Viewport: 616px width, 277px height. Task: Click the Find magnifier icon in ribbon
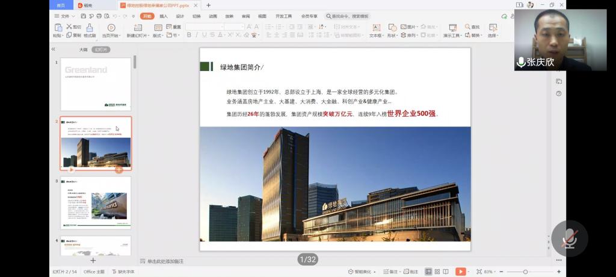point(467,27)
